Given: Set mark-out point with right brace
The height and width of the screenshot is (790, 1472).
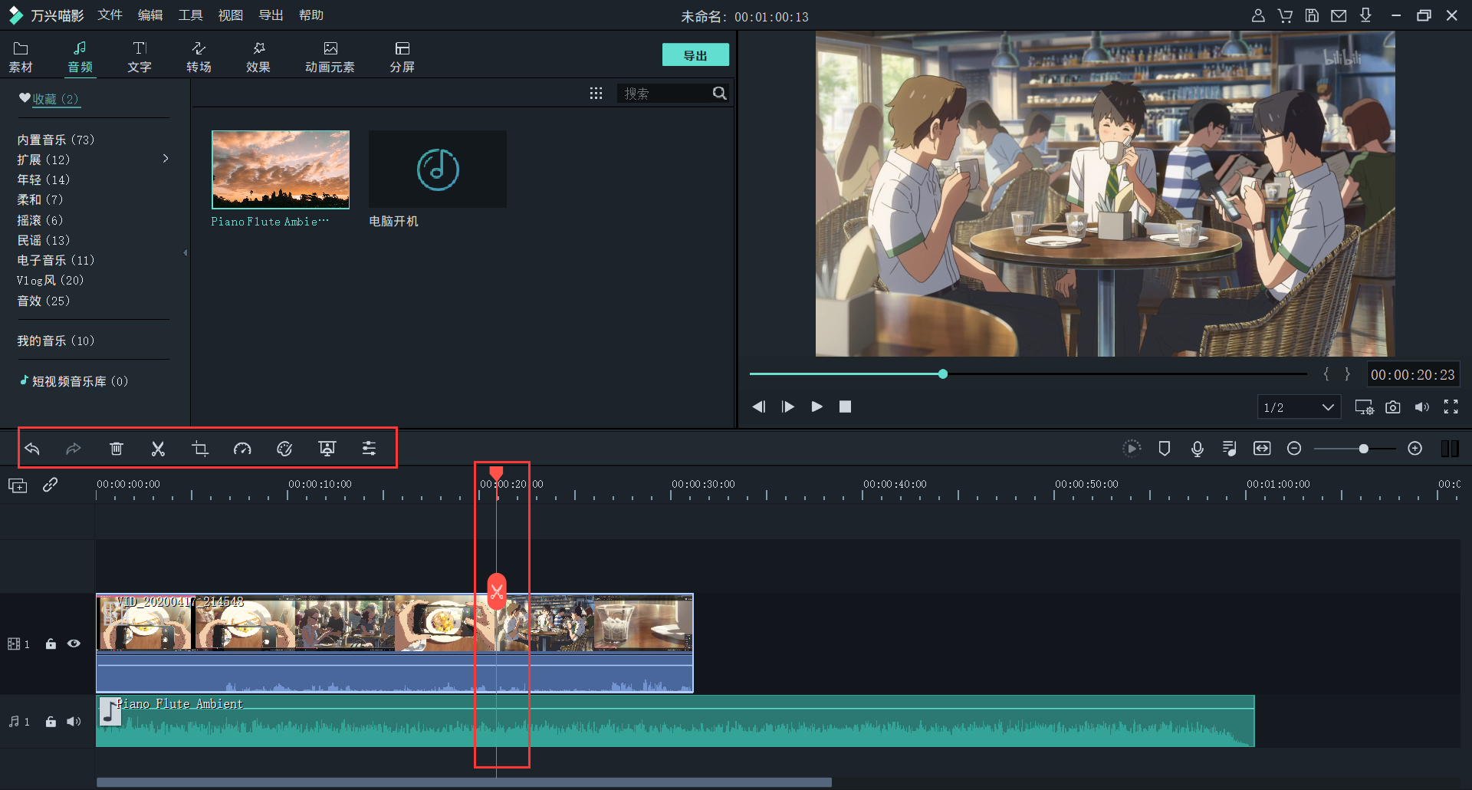Looking at the screenshot, I should (1347, 374).
